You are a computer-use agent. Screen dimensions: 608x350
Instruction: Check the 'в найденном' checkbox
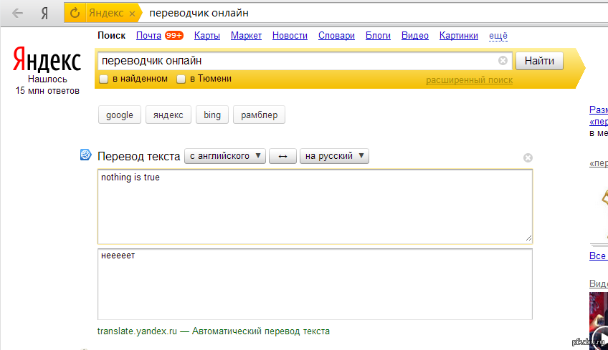pyautogui.click(x=103, y=79)
